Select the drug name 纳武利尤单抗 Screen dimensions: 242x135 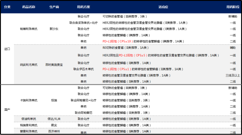coord(28,65)
